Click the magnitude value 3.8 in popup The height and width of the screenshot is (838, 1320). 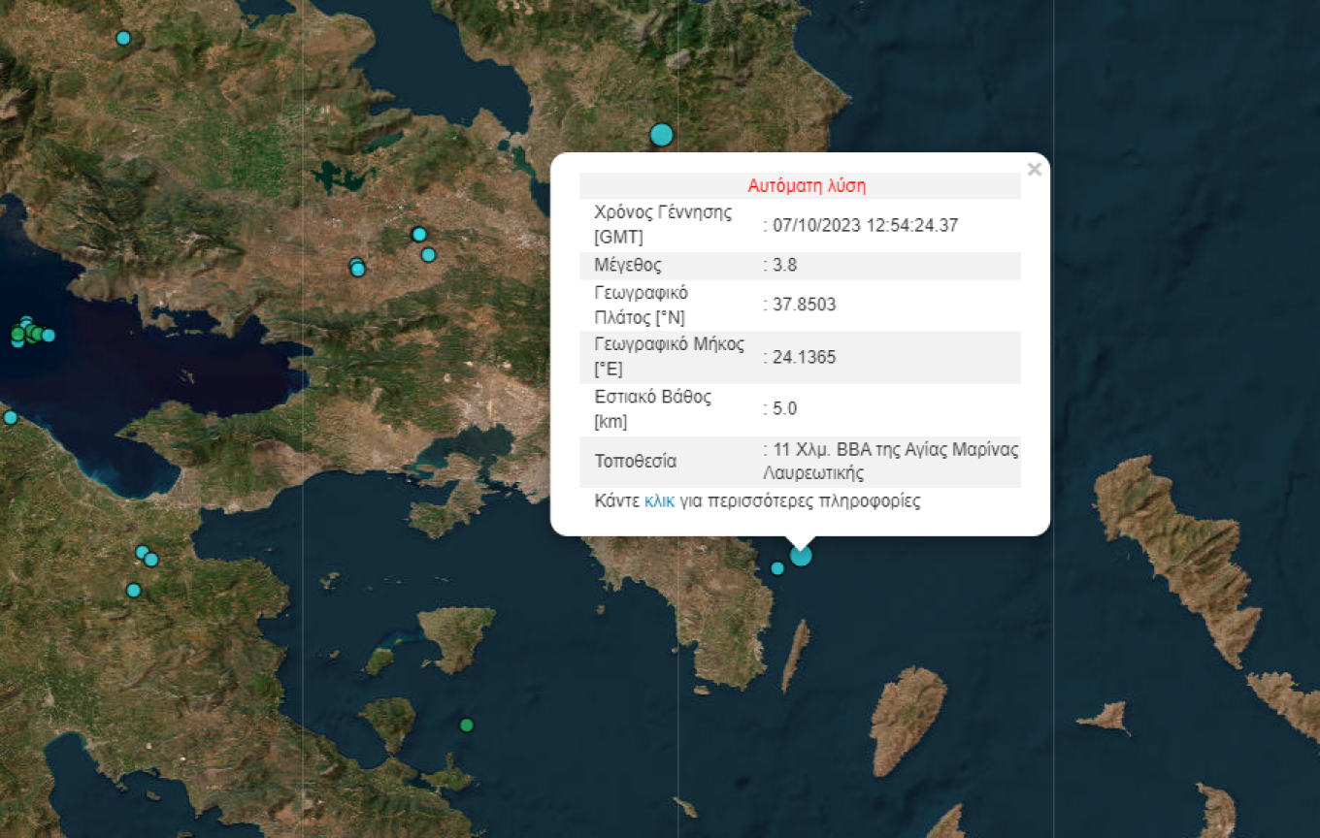[784, 266]
